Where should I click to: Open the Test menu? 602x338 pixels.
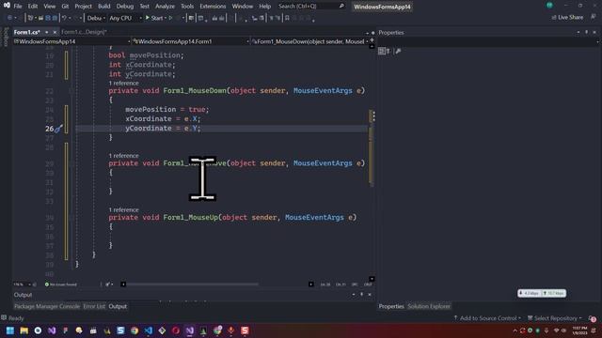(144, 7)
